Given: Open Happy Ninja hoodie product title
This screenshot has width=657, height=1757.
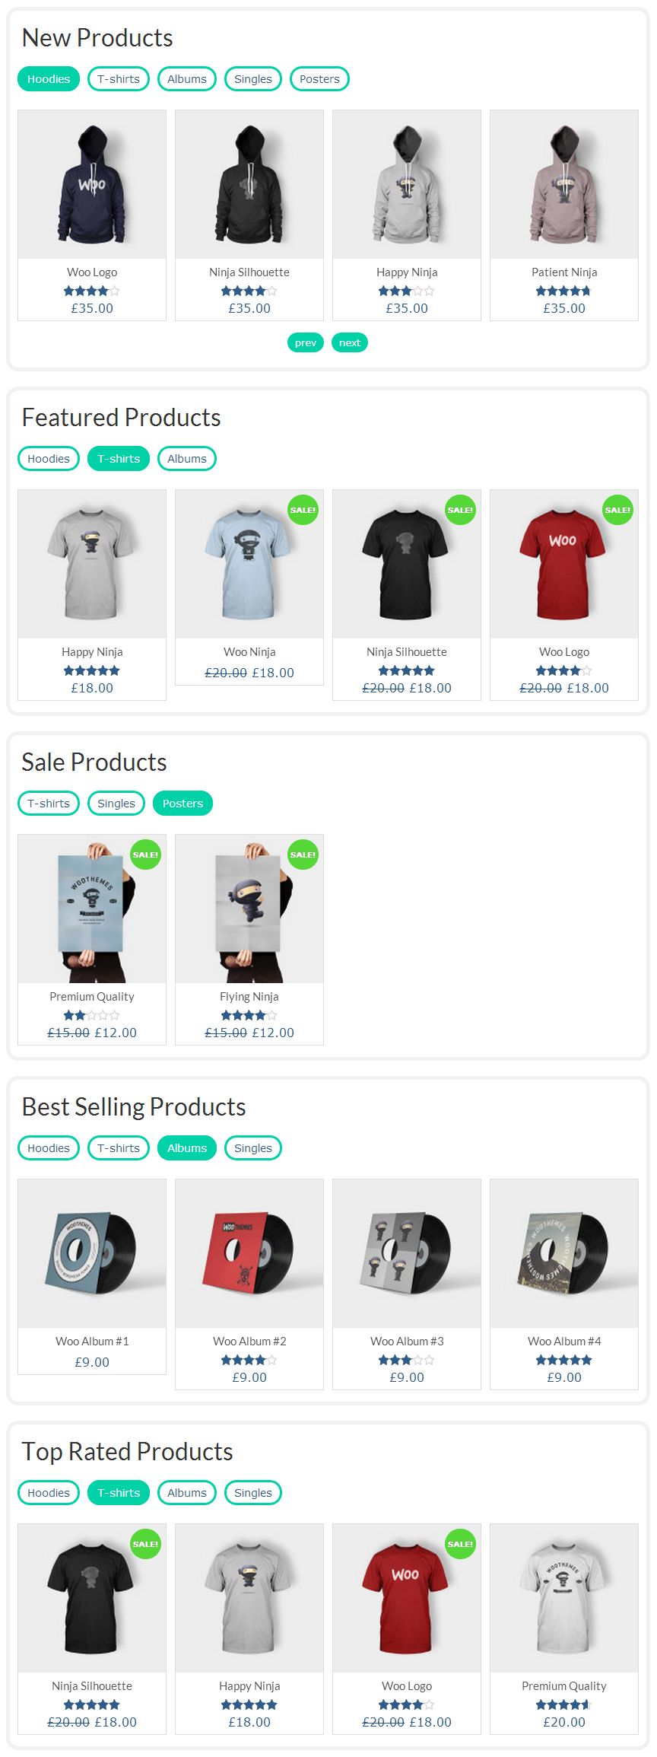Looking at the screenshot, I should coord(407,272).
